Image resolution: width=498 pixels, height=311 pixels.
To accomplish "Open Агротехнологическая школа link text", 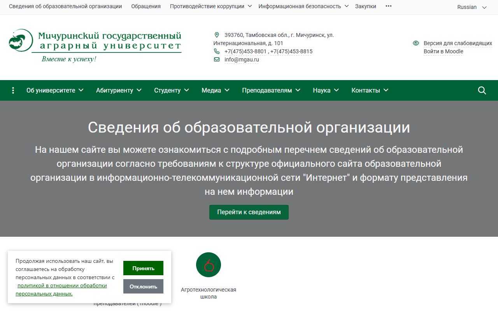I will (209, 293).
